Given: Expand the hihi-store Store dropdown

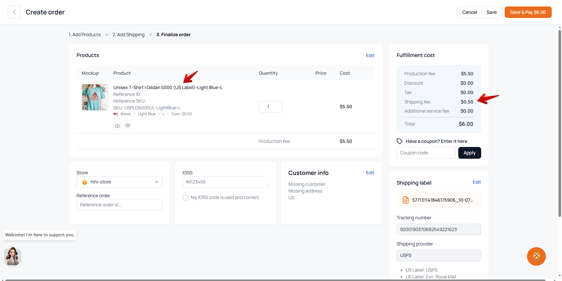Looking at the screenshot, I should coord(119,182).
